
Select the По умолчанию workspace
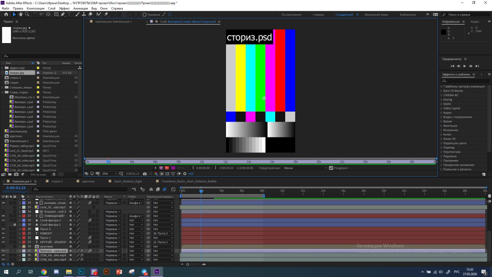pos(291,15)
